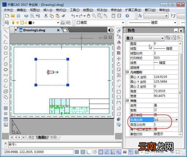
Task: Toggle the grid display status button
Action: [83, 152]
